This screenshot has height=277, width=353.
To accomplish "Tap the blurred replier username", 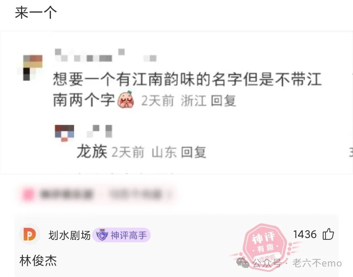I will (99, 131).
